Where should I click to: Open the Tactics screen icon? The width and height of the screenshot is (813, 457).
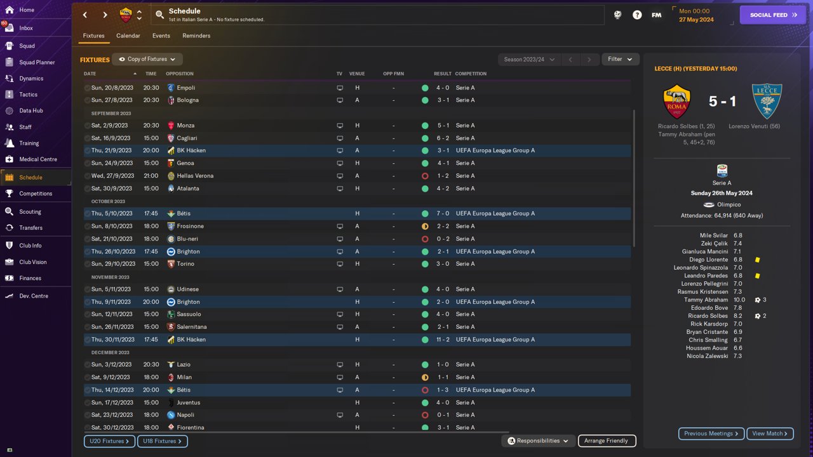(x=9, y=95)
